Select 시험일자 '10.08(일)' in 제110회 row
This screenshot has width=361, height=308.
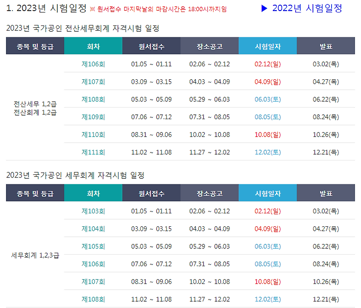[x=268, y=135]
